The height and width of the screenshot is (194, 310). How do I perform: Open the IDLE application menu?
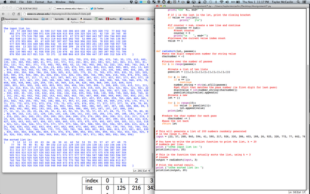coord(13,2)
